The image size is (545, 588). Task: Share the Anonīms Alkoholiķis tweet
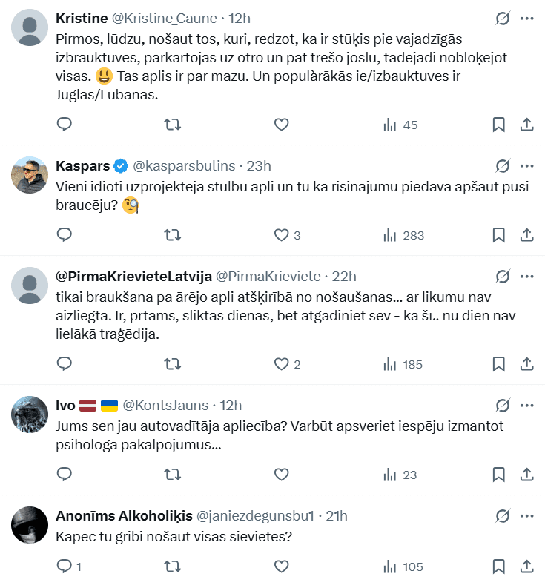(526, 567)
